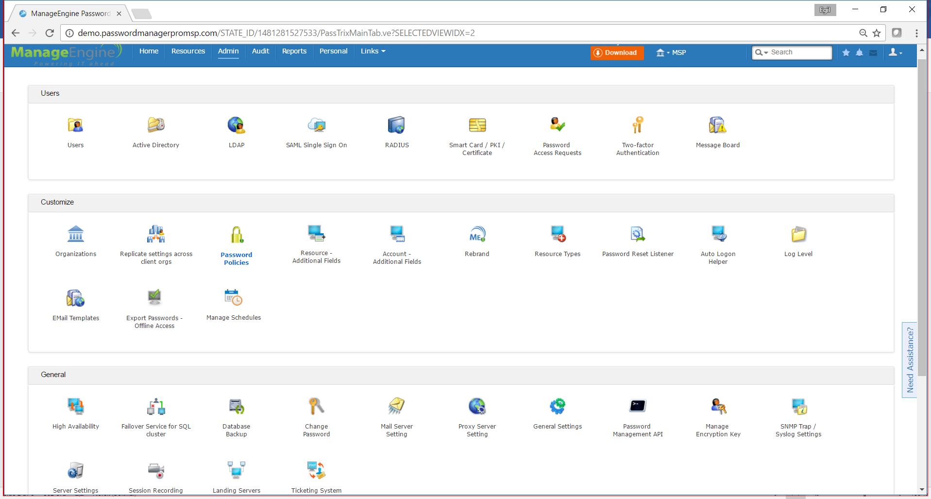Viewport: 931px width, 499px height.
Task: Click the favorites star in header
Action: coord(846,52)
